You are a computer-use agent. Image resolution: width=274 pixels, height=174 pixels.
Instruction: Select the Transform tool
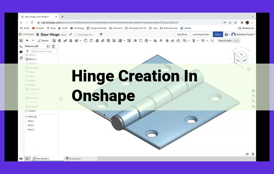146,41
